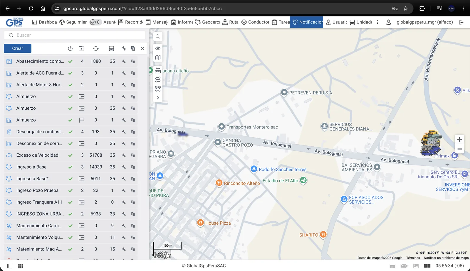The width and height of the screenshot is (470, 271).
Task: Open the Informes menu tab
Action: (x=182, y=22)
